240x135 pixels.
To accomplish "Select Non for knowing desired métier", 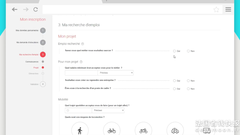I will 188,51.
